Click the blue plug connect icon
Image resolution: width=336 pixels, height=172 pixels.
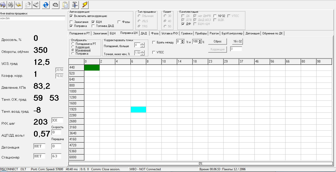tap(3, 4)
